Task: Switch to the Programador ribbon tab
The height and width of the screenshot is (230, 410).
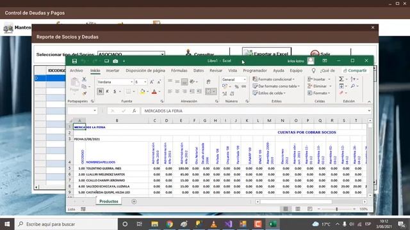Action: (255, 70)
